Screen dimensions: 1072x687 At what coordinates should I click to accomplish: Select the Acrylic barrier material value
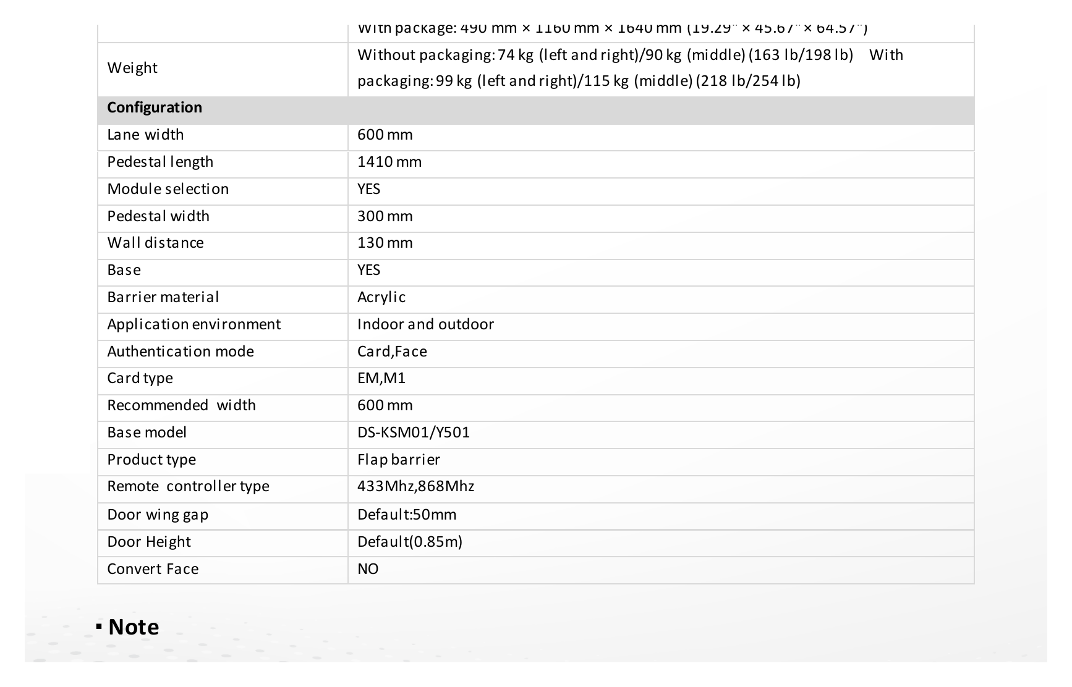point(381,297)
